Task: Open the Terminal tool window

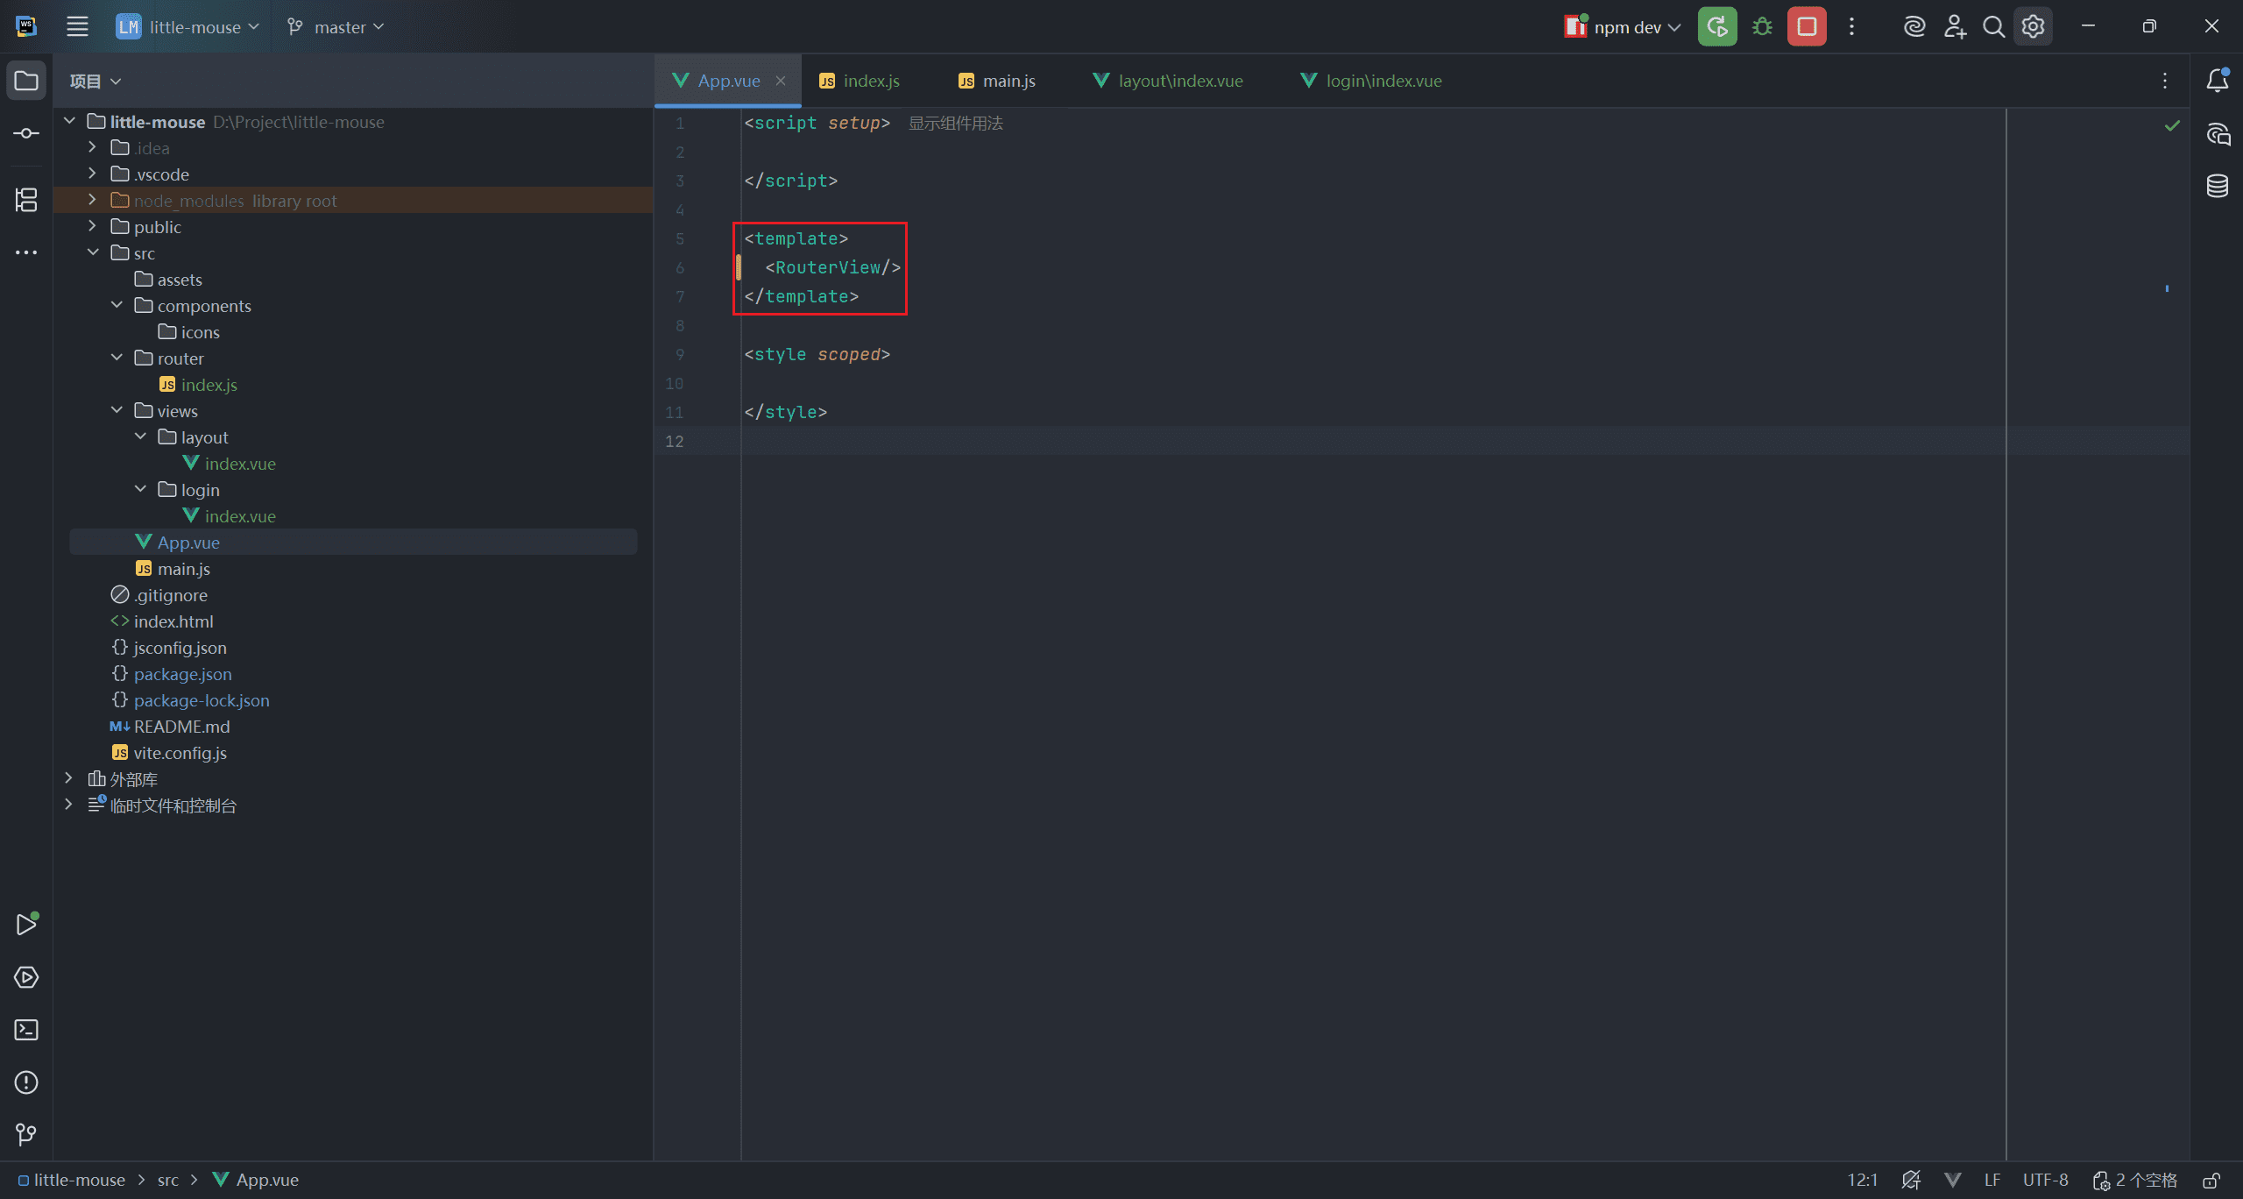Action: click(26, 1030)
